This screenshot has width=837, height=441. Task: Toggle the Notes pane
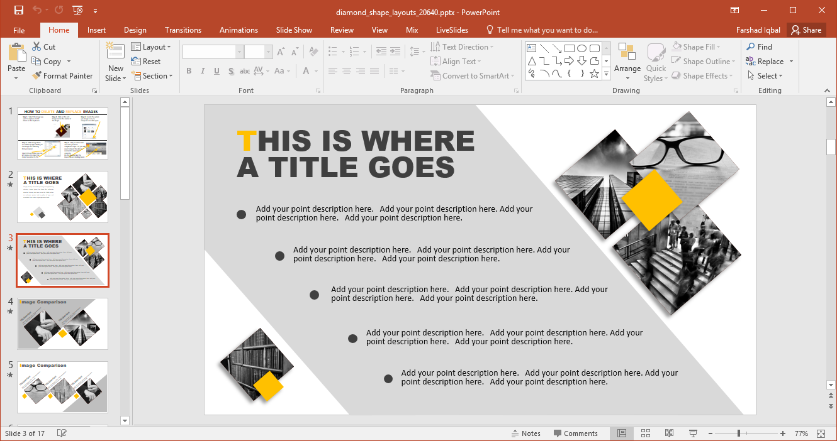tap(526, 433)
